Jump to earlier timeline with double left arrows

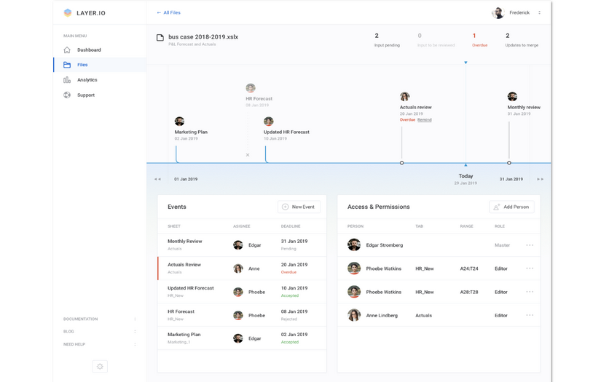coord(157,179)
